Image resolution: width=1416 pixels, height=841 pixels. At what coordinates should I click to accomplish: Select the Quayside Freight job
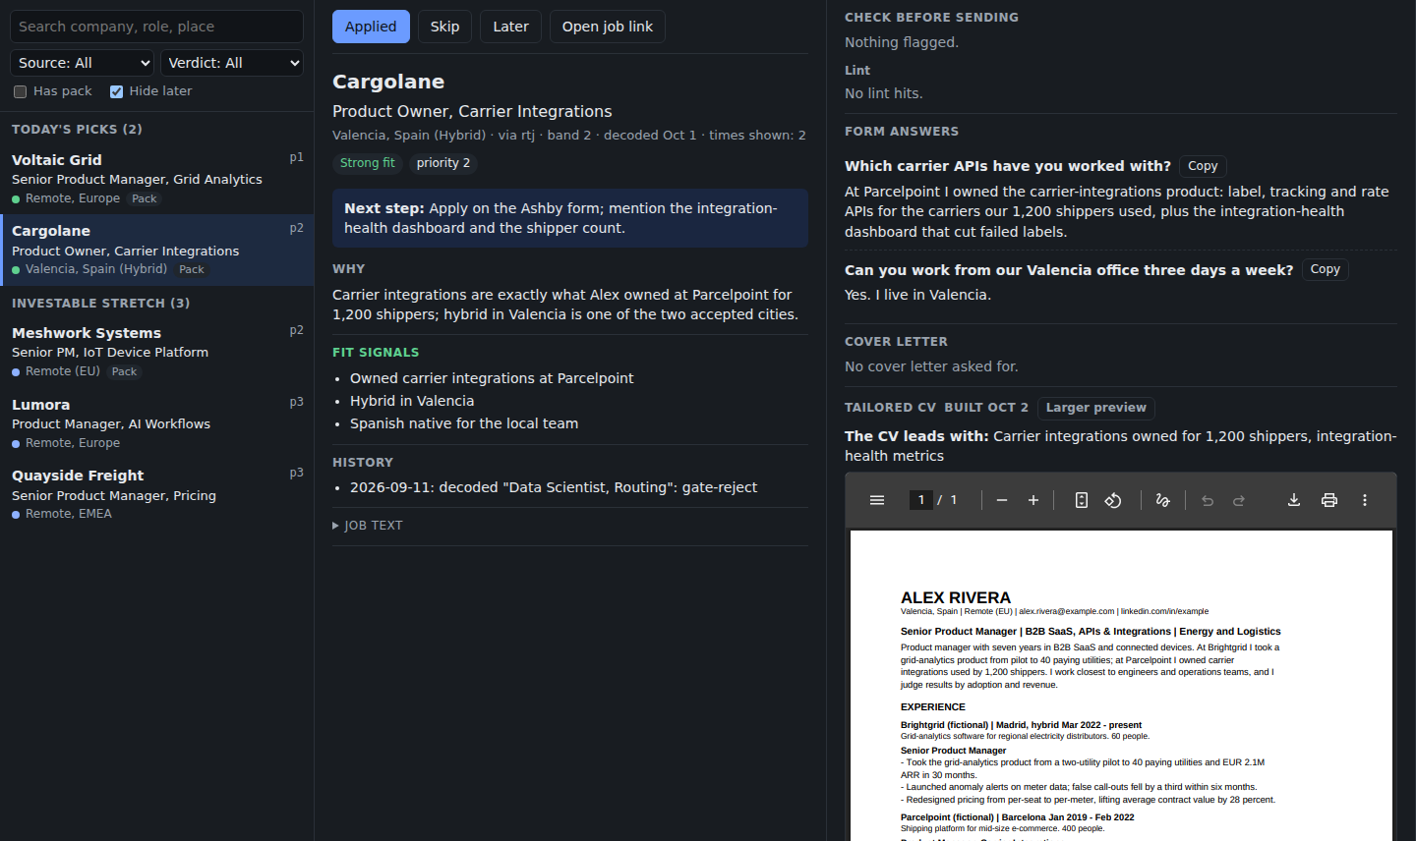click(x=157, y=494)
